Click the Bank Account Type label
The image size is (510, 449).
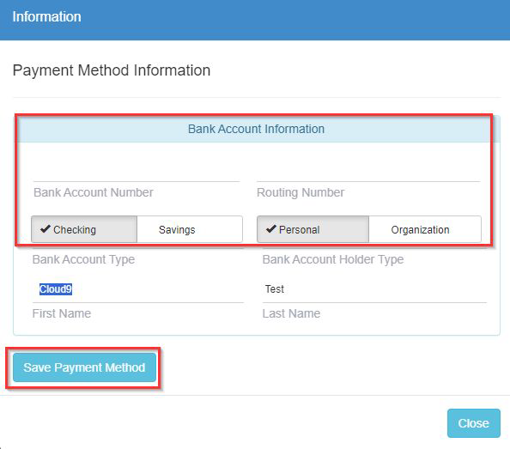(x=83, y=259)
